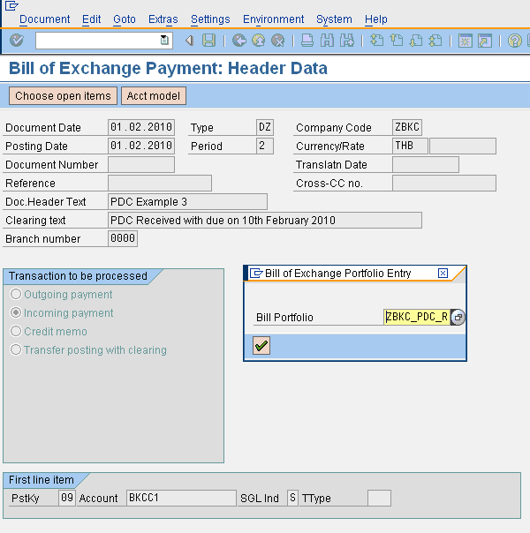Screen dimensions: 530x533
Task: Click the Type field showing DZ
Action: tap(265, 127)
